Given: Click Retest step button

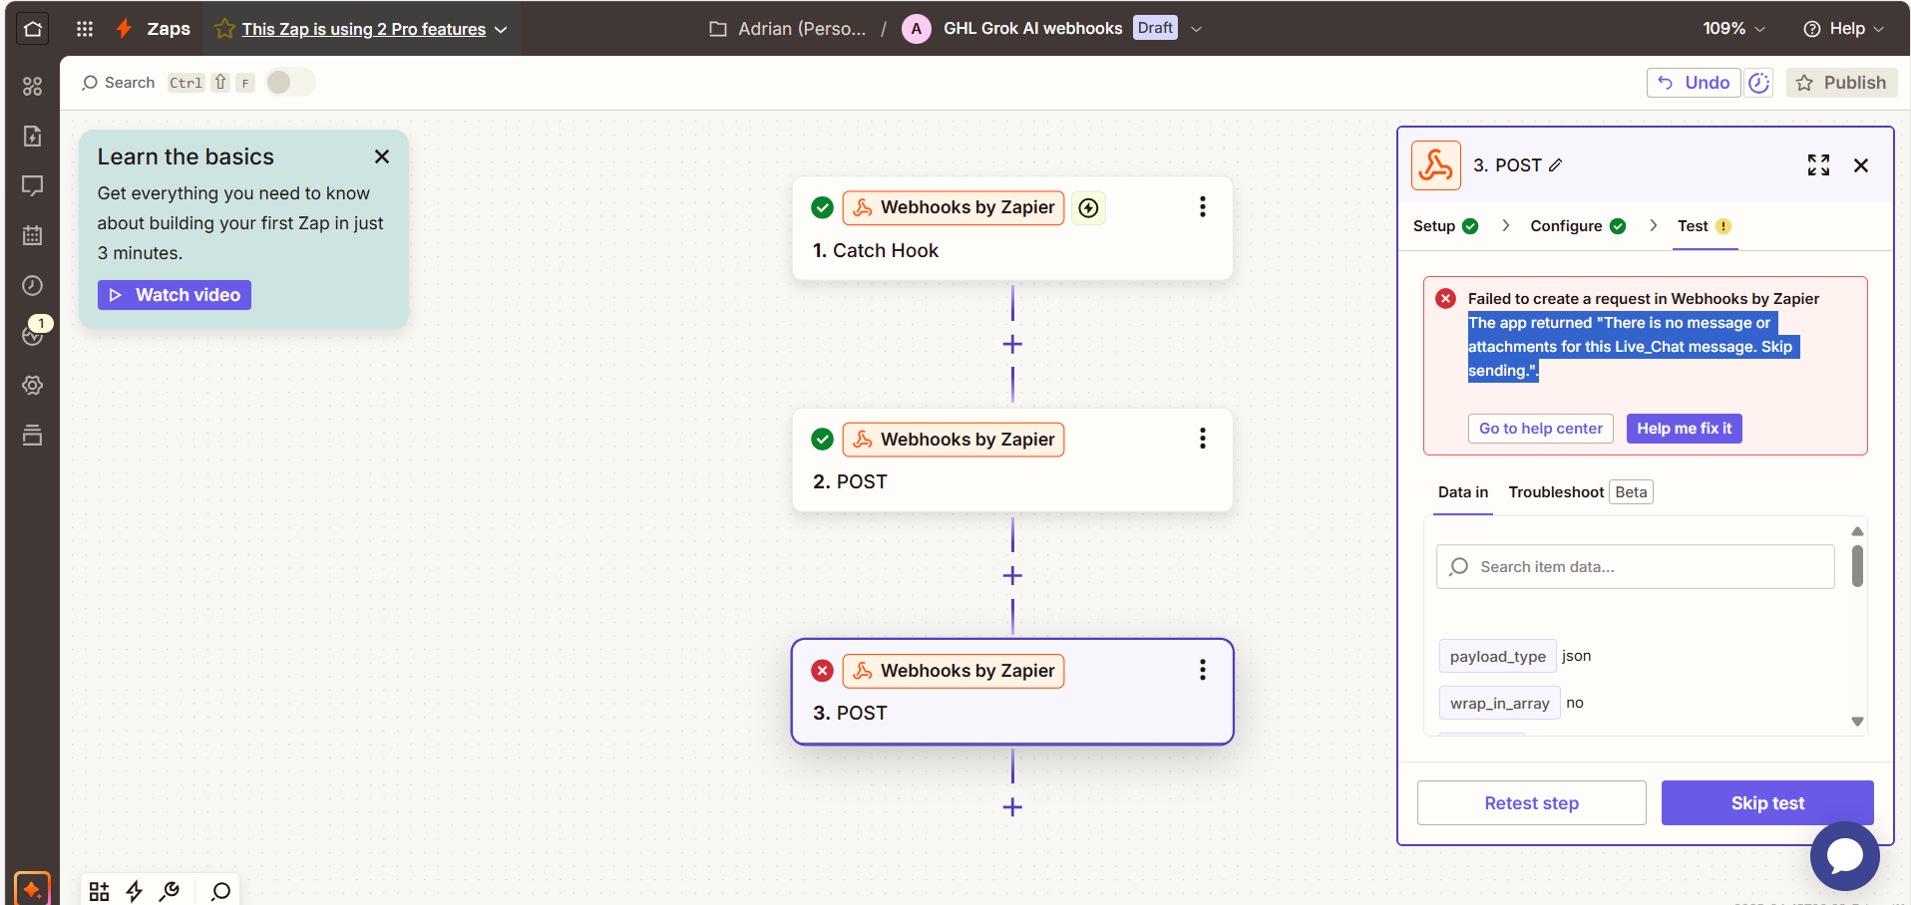Looking at the screenshot, I should pyautogui.click(x=1532, y=803).
